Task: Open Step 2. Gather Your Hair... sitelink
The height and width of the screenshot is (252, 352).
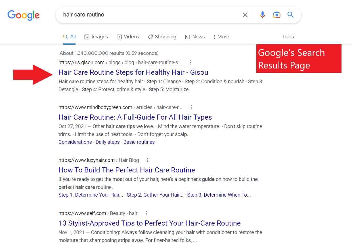Action: (155, 195)
